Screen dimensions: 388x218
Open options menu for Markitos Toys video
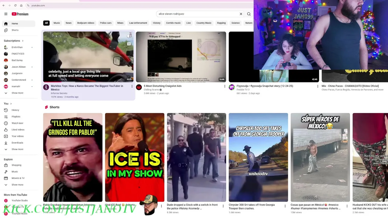point(132,87)
